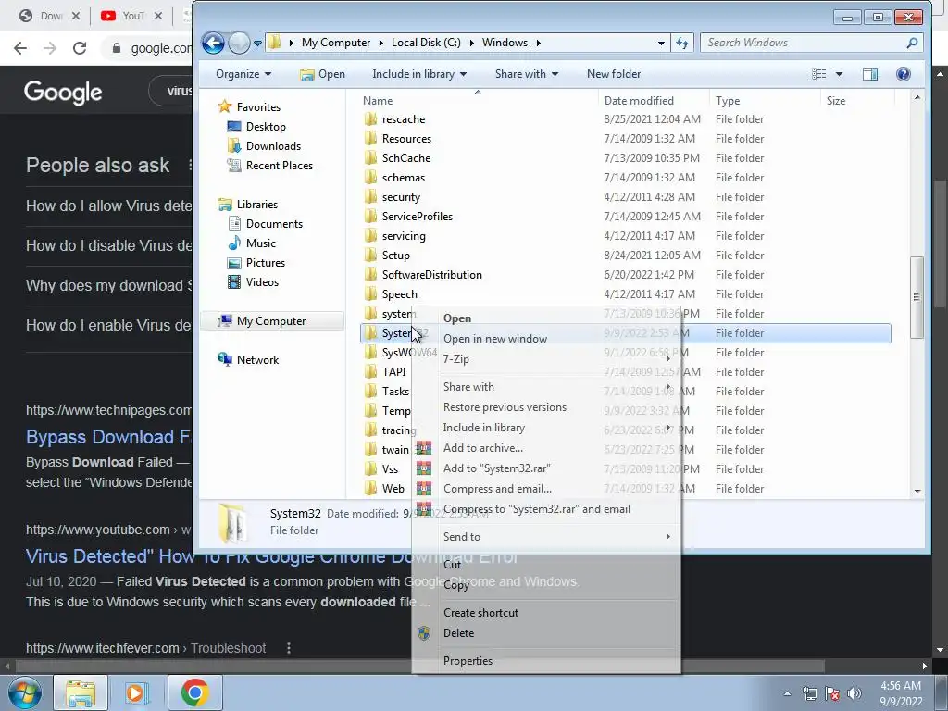Open the Organize menu
Image resolution: width=948 pixels, height=711 pixels.
[x=243, y=74]
